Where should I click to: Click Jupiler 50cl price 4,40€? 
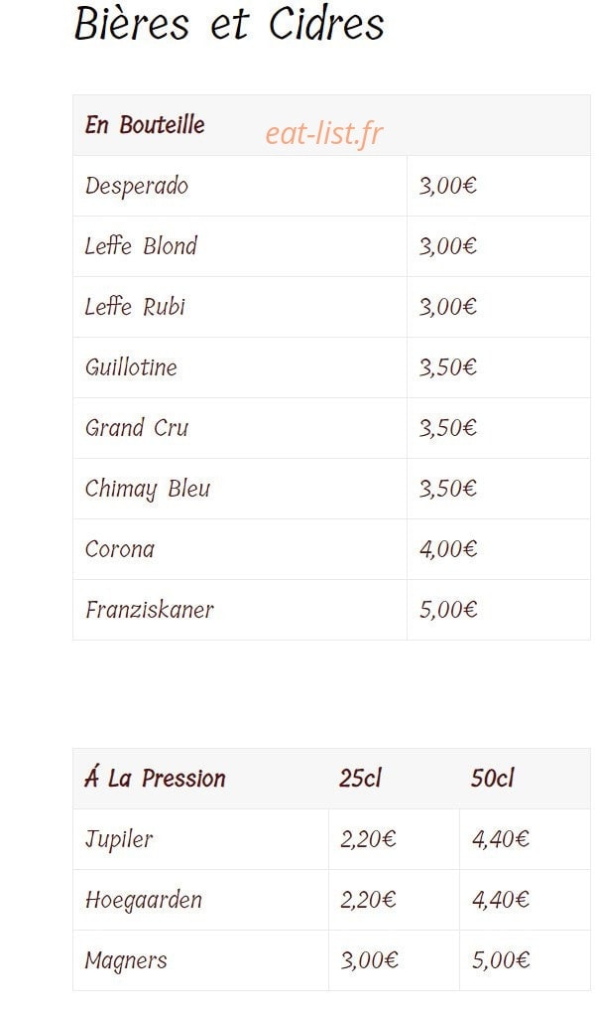[501, 839]
